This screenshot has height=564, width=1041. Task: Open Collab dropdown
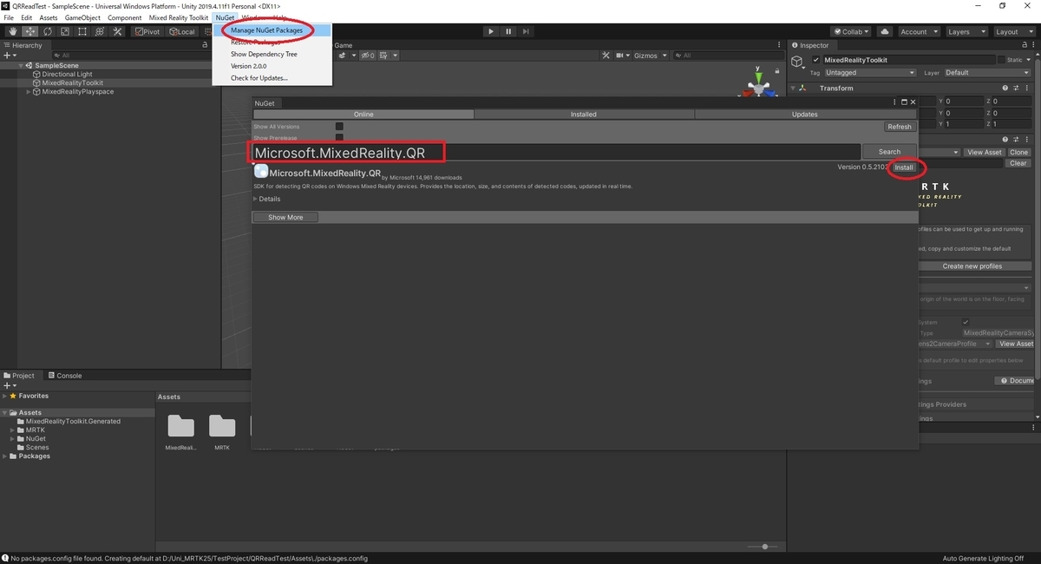point(851,31)
